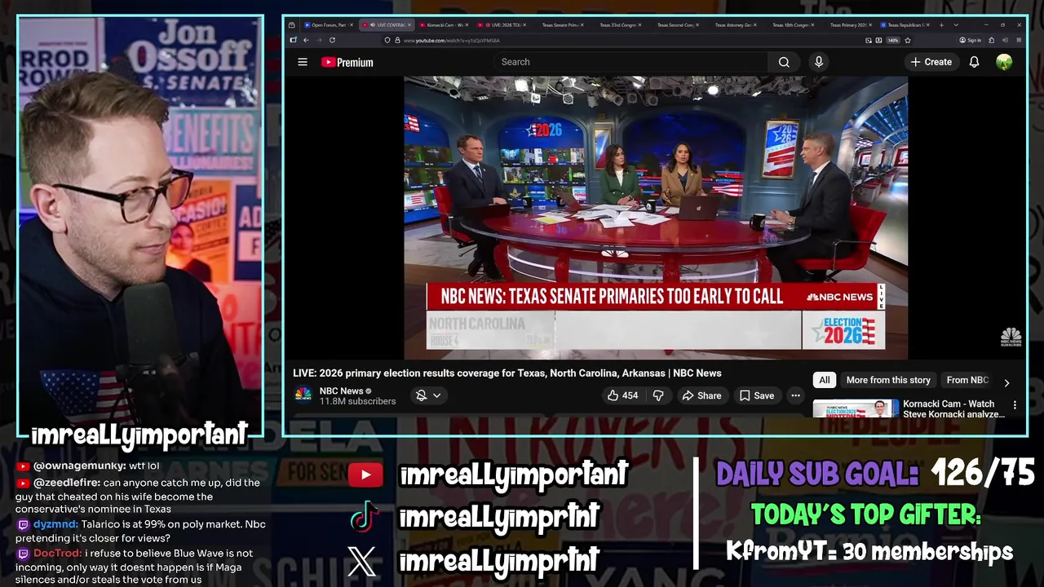
Task: Click the '@ownagemunky' chat message
Action: pos(87,466)
